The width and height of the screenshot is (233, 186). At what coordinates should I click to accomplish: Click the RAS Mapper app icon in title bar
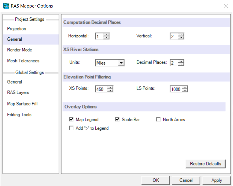pyautogui.click(x=6, y=6)
